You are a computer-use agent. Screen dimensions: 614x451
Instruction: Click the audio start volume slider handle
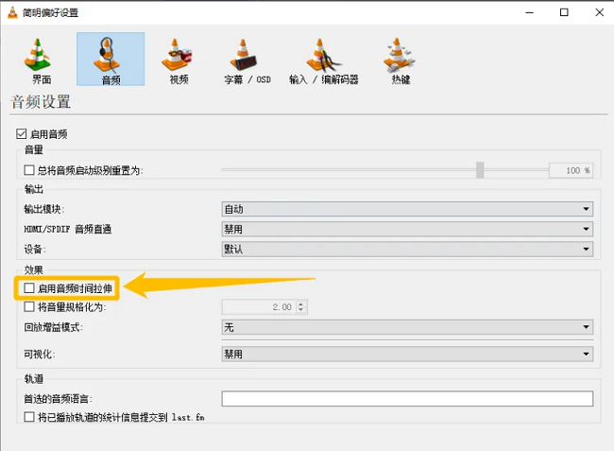click(x=480, y=170)
